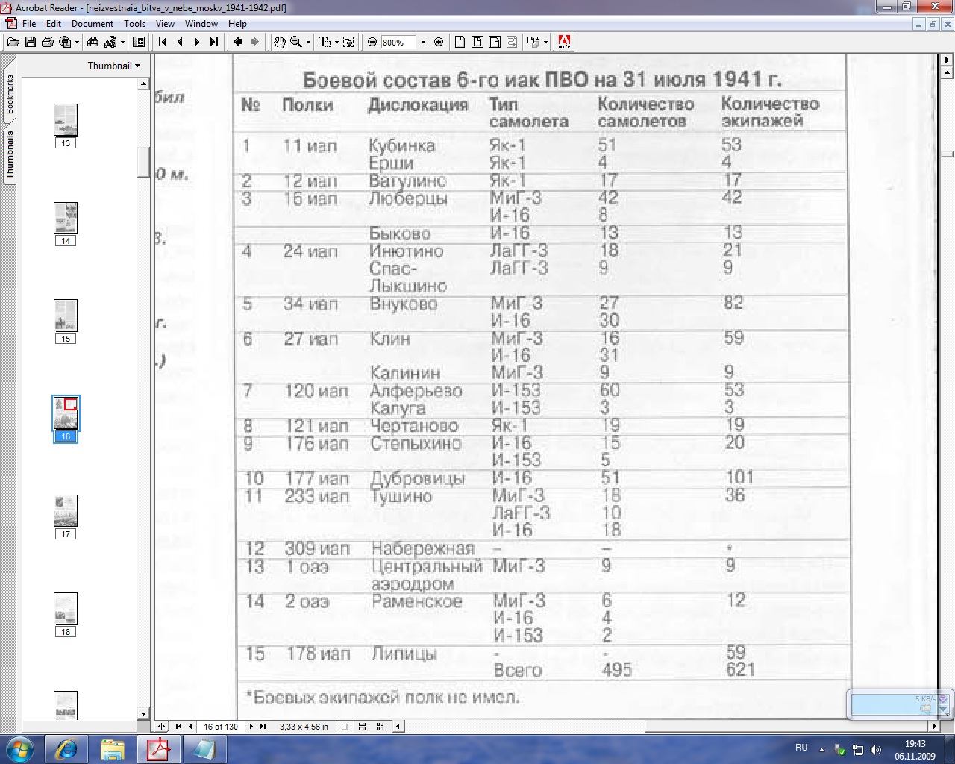Viewport: 955px width, 764px height.
Task: Open the Thumbnail options dropdown
Action: click(113, 66)
